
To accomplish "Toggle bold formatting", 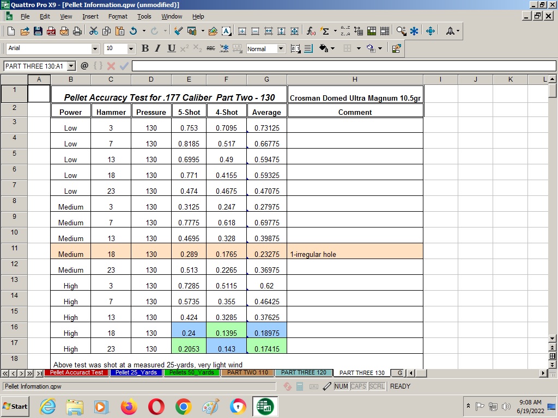I will pyautogui.click(x=145, y=48).
